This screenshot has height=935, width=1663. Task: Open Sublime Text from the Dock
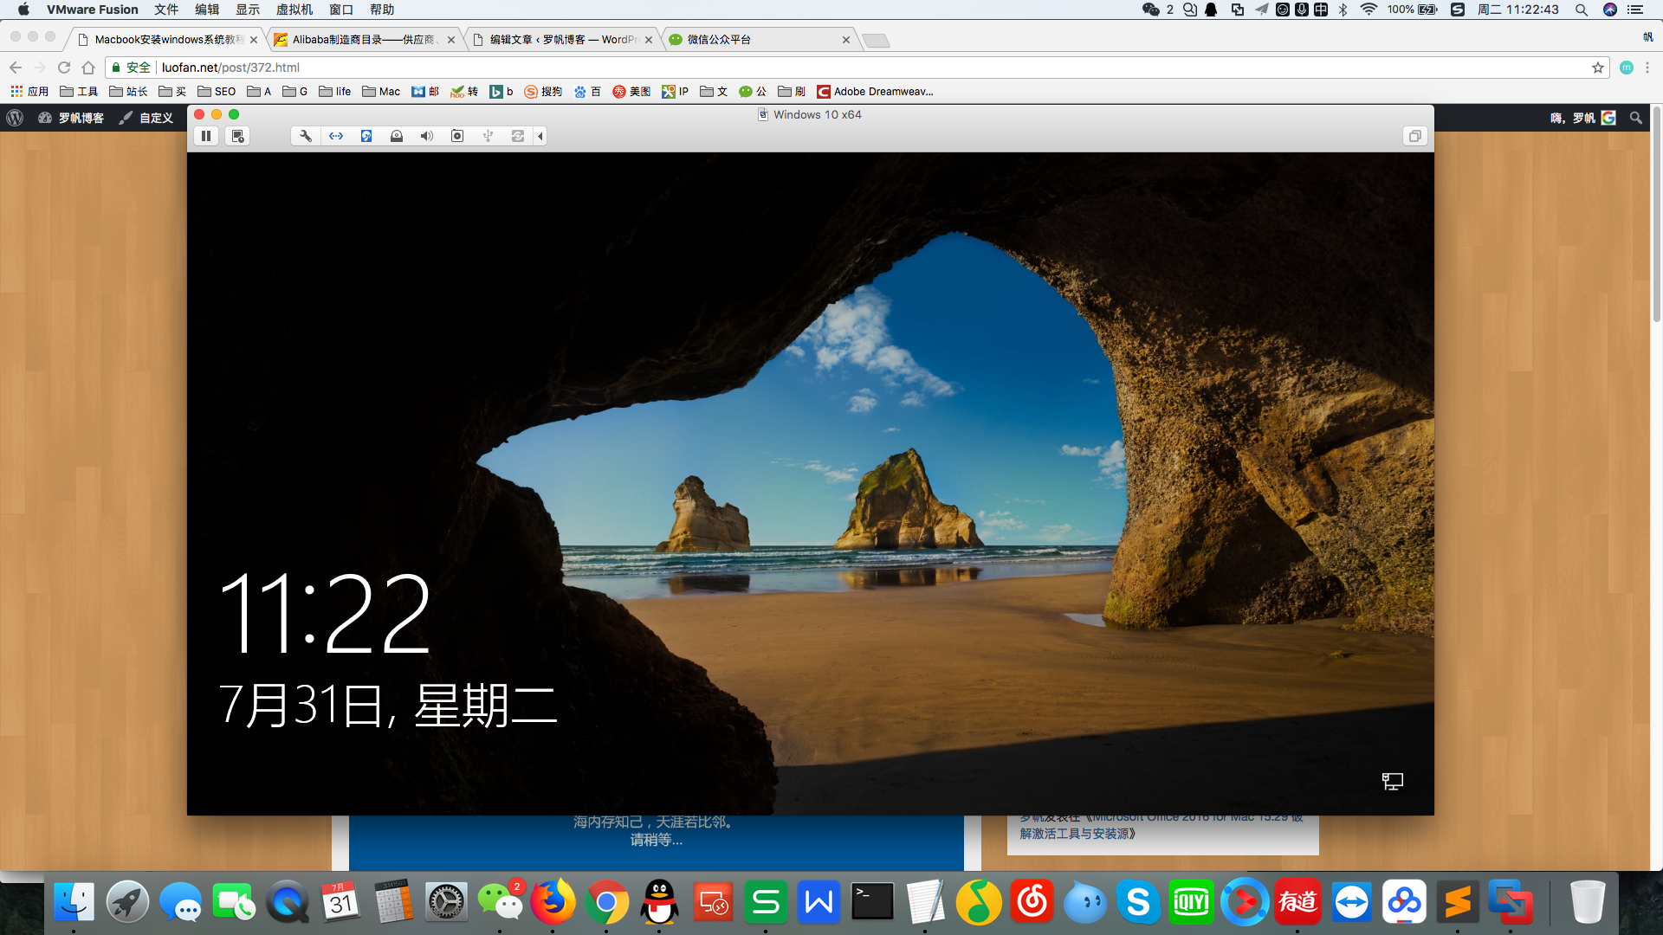pos(1458,902)
